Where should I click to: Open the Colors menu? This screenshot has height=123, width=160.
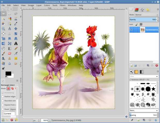click(x=47, y=5)
